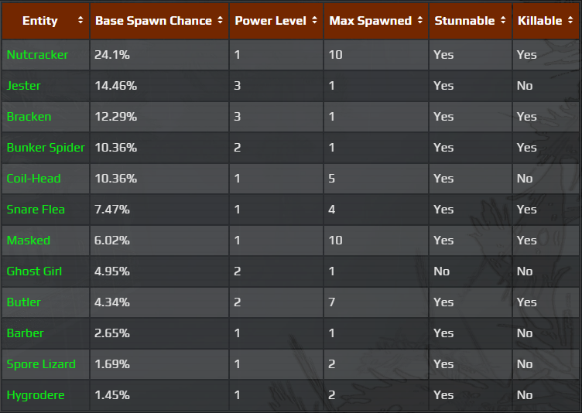
Task: Open the Bunker Spider link
Action: [x=46, y=148]
